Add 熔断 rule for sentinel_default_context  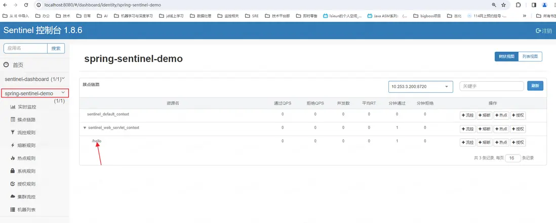(x=485, y=116)
